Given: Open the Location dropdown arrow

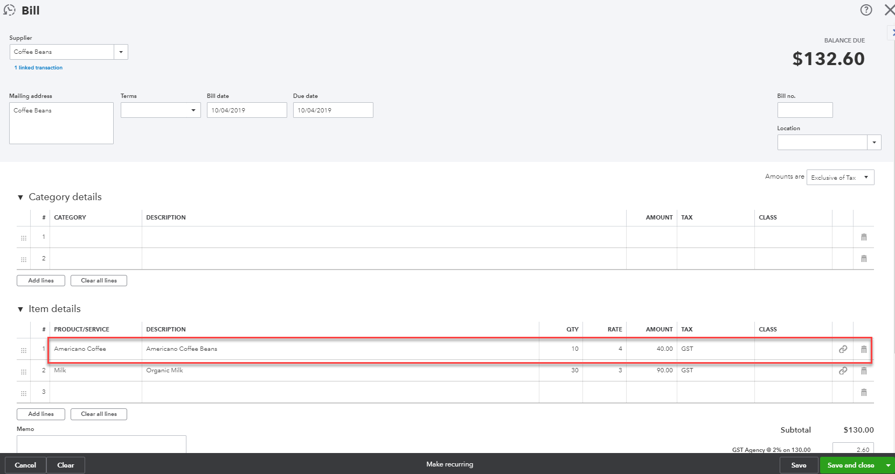Looking at the screenshot, I should pyautogui.click(x=874, y=143).
